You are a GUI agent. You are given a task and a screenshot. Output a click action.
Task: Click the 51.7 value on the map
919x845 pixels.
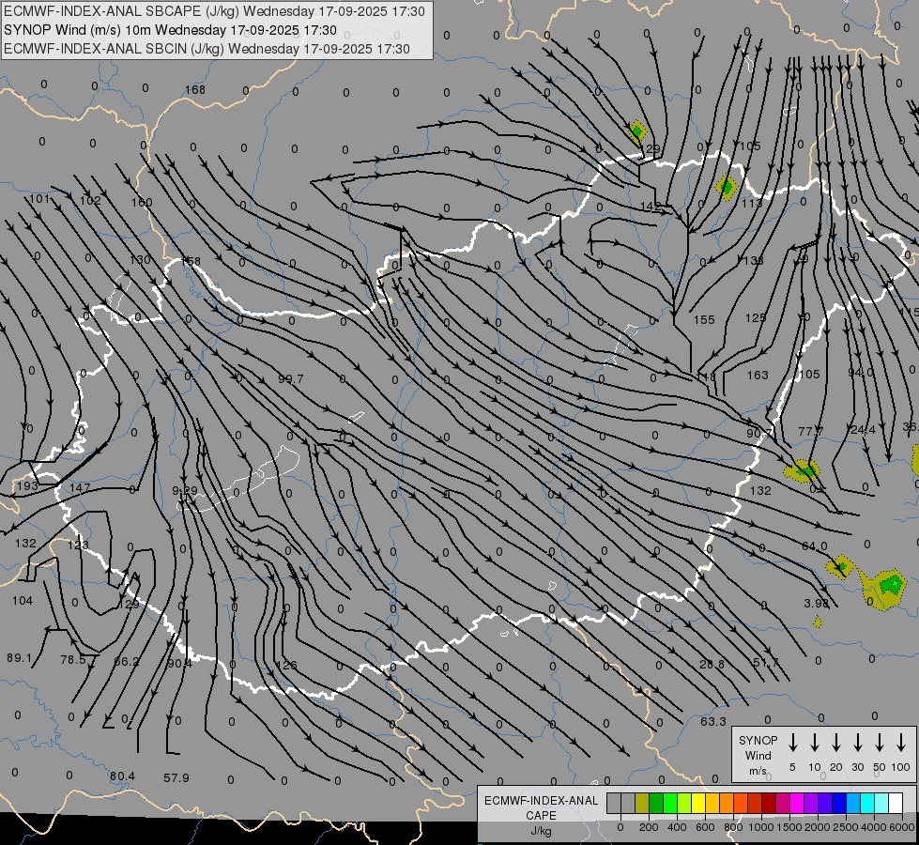coord(765,663)
